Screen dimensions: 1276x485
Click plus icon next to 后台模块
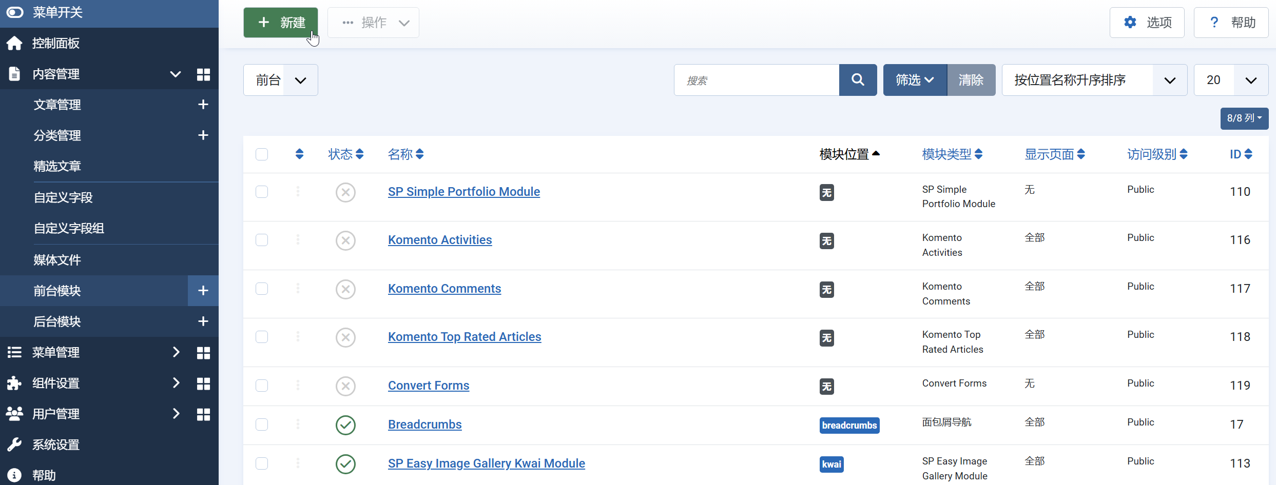(203, 321)
